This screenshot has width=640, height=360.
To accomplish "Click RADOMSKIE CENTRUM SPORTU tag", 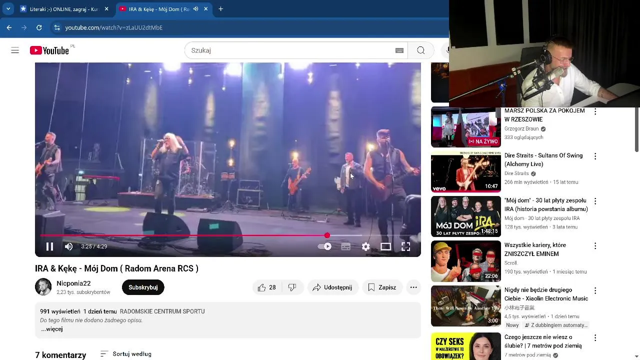I will (162, 311).
